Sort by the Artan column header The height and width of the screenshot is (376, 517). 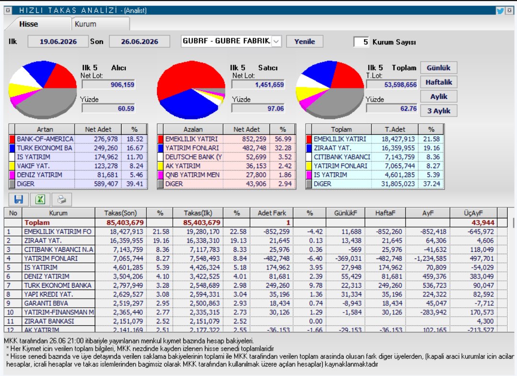(45, 129)
